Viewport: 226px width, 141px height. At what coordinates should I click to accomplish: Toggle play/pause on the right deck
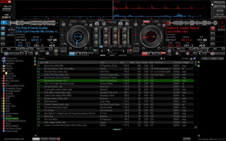[x=157, y=54]
